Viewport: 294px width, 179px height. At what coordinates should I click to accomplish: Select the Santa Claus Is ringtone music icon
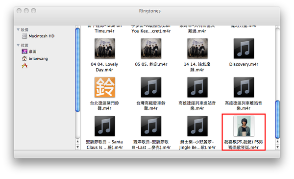[x=105, y=126]
